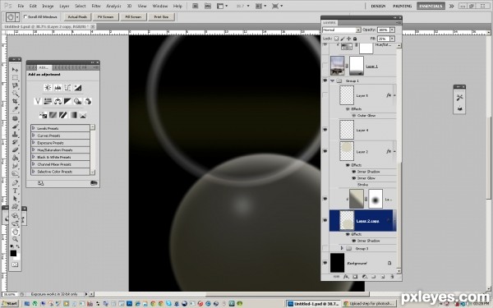Add a Vibrance adjustment
The image size is (493, 308).
coord(38,101)
